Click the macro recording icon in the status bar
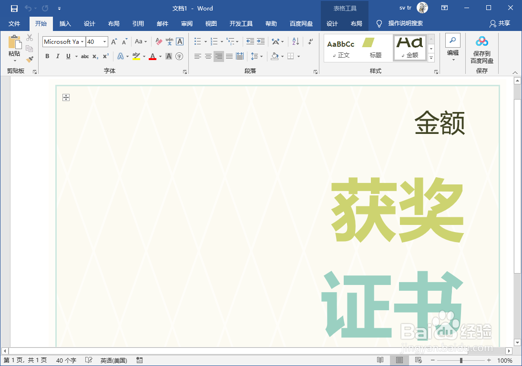This screenshot has width=522, height=366. [140, 360]
